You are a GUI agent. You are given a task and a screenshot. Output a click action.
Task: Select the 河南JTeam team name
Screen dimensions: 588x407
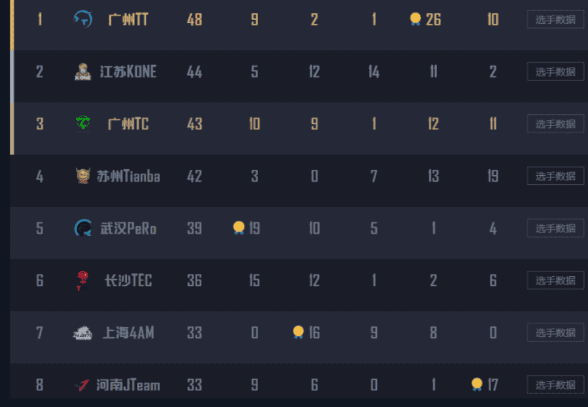128,385
